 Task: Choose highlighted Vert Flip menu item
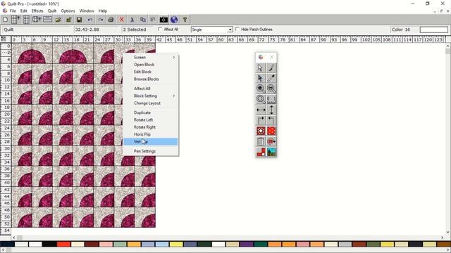click(150, 141)
